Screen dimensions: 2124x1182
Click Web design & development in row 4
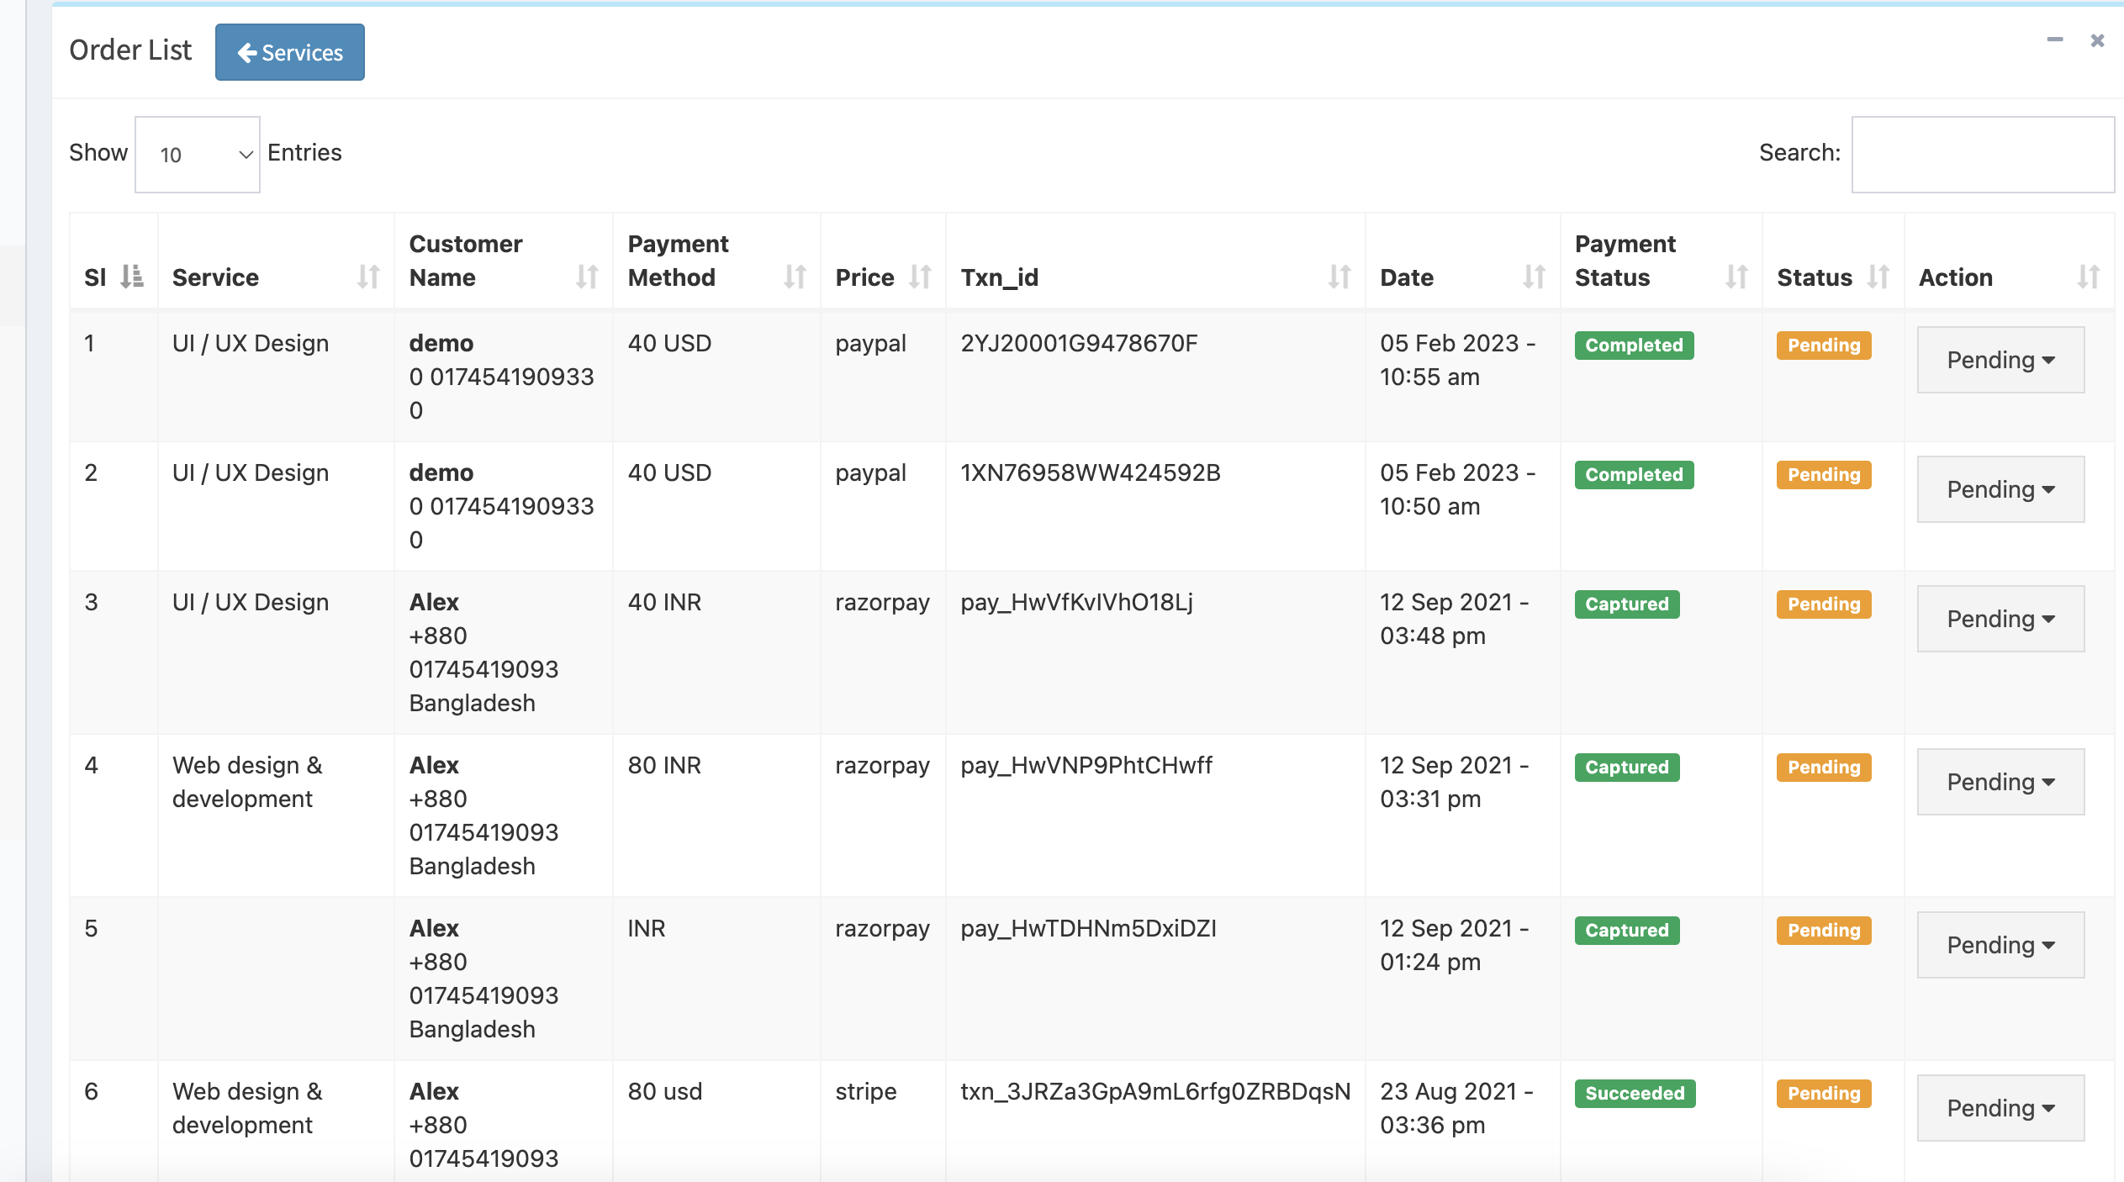click(x=247, y=782)
